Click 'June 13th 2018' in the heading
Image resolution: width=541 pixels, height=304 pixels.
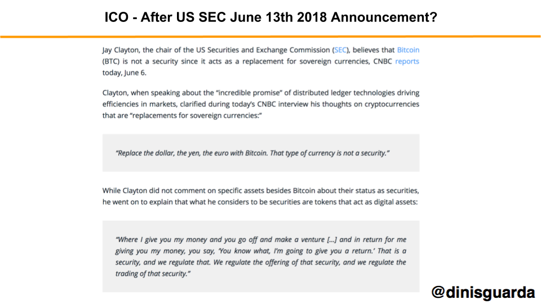(x=278, y=17)
